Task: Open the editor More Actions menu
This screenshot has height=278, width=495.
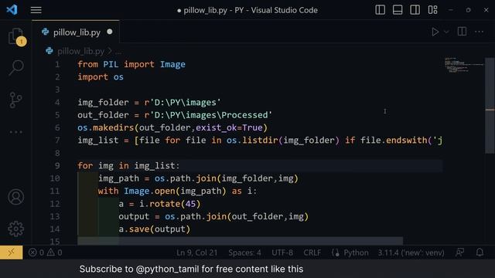Action: (480, 32)
